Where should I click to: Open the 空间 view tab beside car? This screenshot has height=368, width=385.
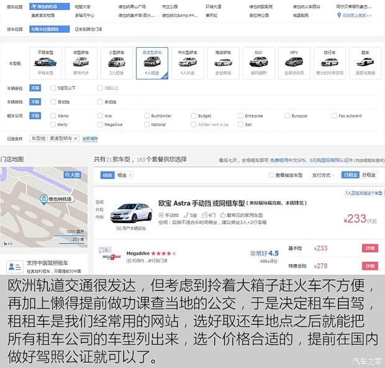click(x=100, y=202)
